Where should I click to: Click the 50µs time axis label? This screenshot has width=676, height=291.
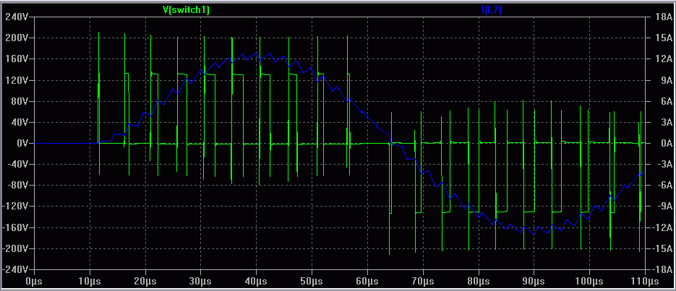pyautogui.click(x=312, y=282)
